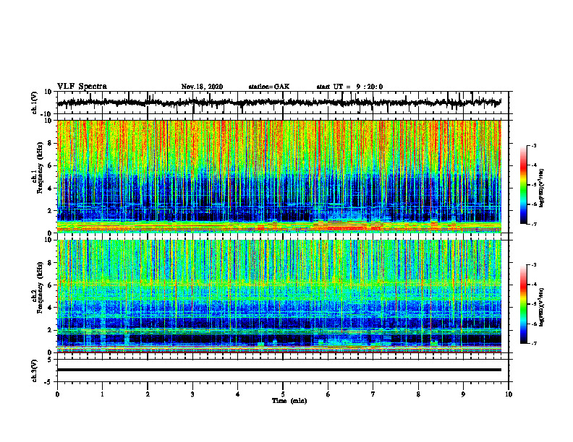
Task: Click the "station=GAK" header label
Action: (269, 87)
